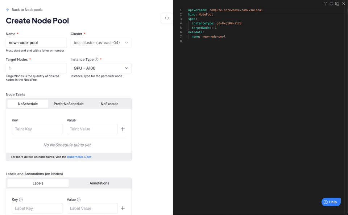Image resolution: width=348 pixels, height=215 pixels.
Task: Click the help icon next to Label Key
Action: [21, 199]
